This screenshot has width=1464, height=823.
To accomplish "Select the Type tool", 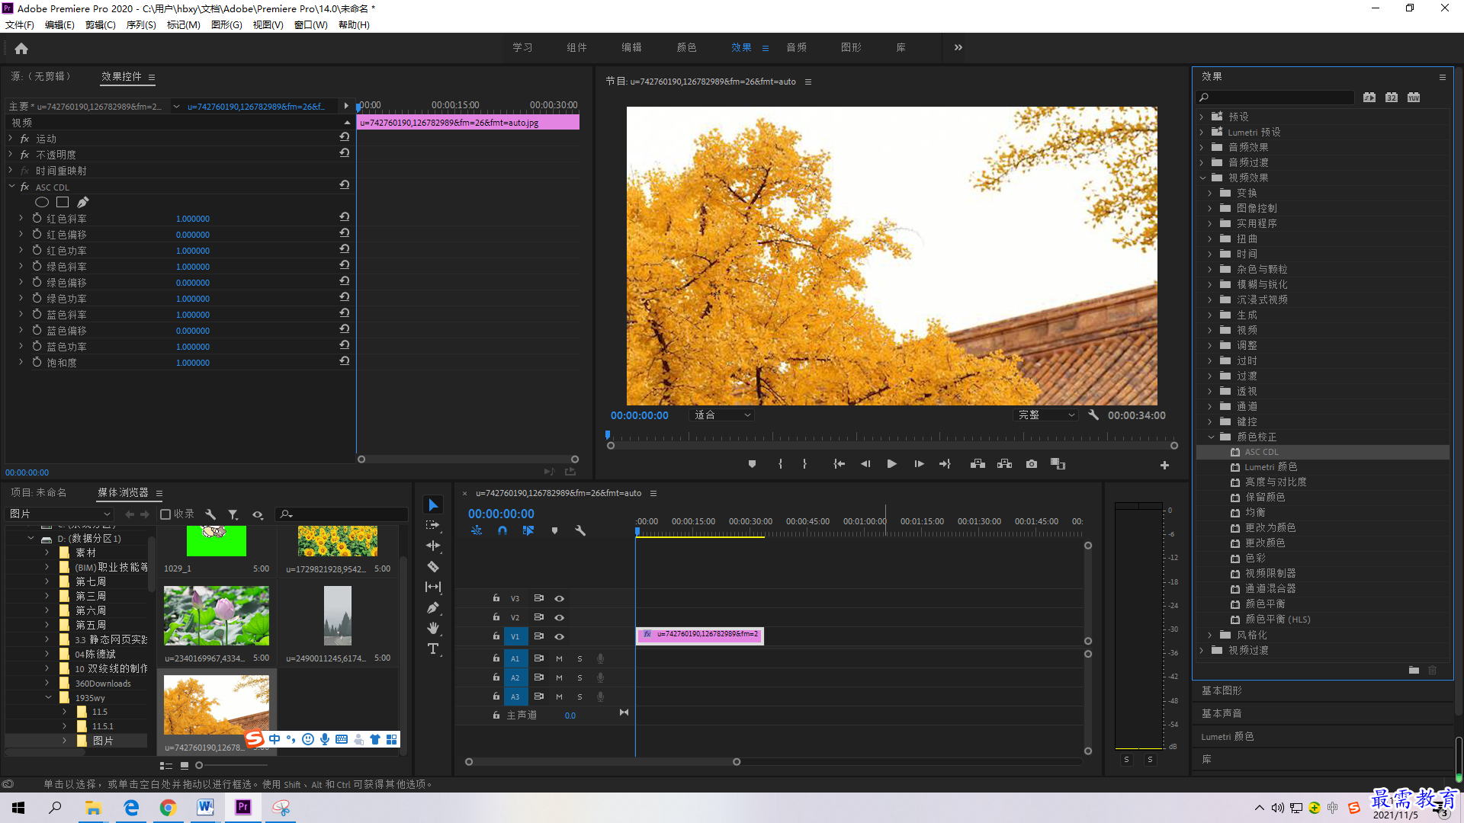I will pos(433,648).
